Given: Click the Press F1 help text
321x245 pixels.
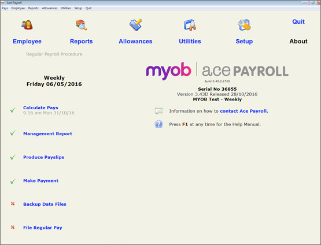Looking at the screenshot, I should tap(215, 124).
